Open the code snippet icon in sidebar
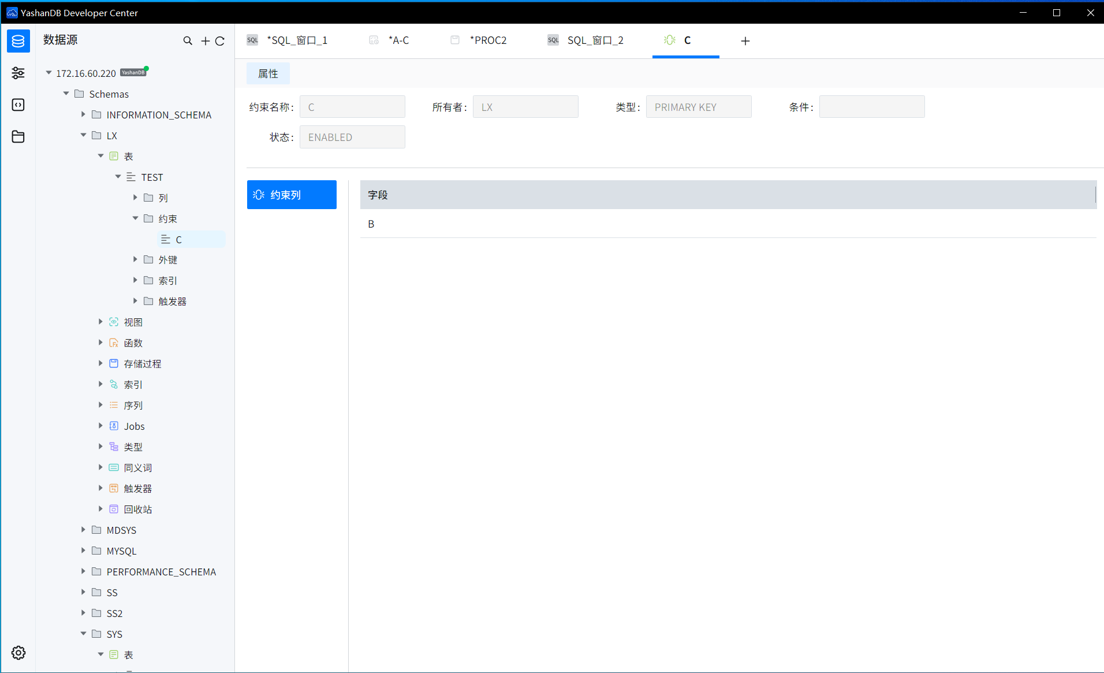 tap(18, 105)
